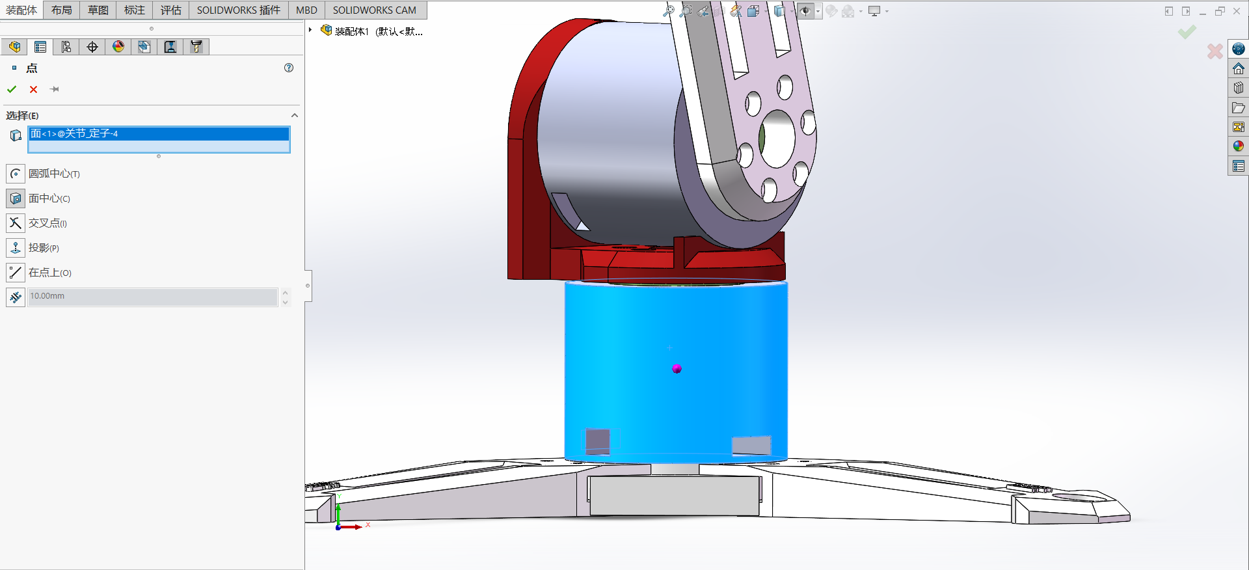
Task: Collapse the left panel with side handle
Action: click(308, 286)
